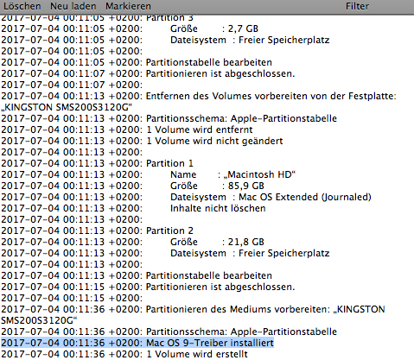This screenshot has width=414, height=360.
Task: Select the log line 'Größe : 2,7 GB'
Action: [130, 28]
